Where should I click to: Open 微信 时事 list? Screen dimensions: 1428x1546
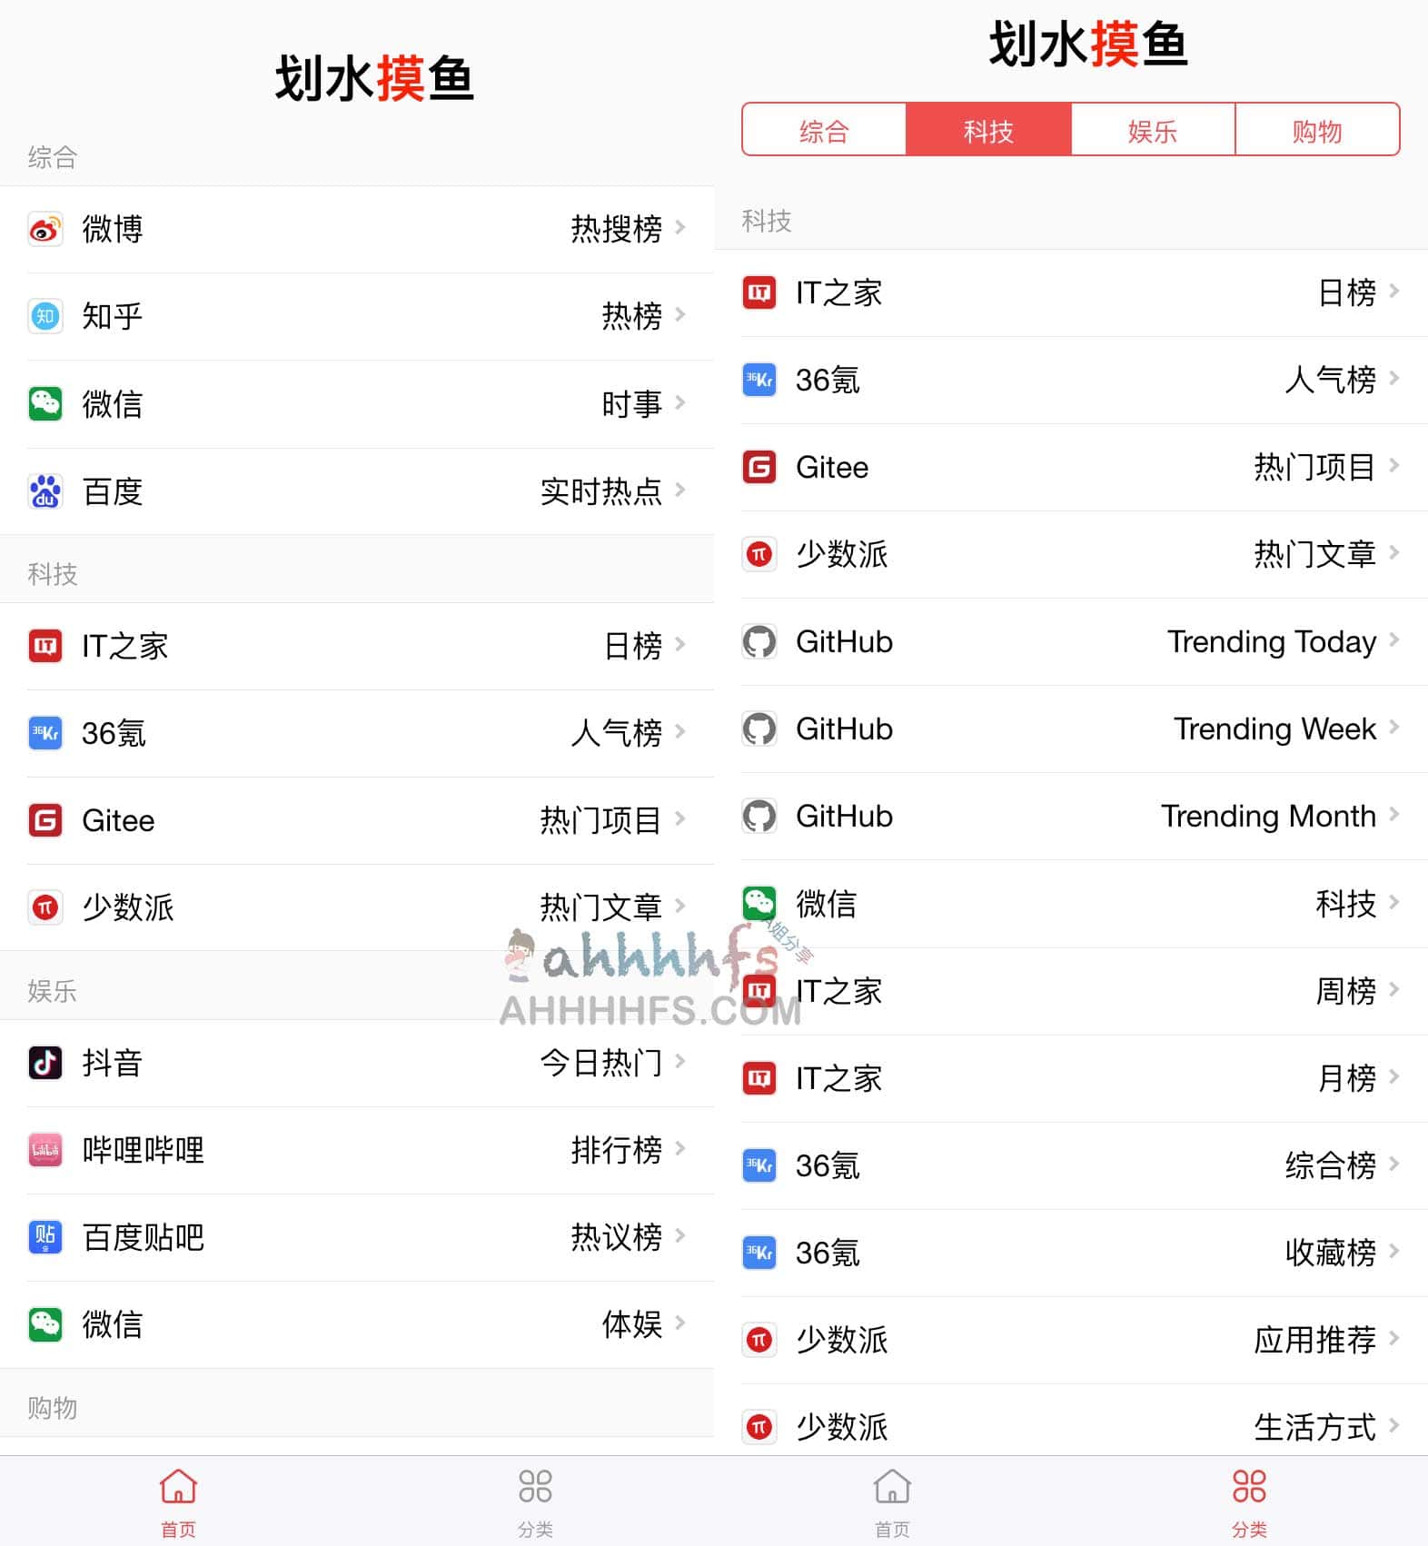[357, 403]
